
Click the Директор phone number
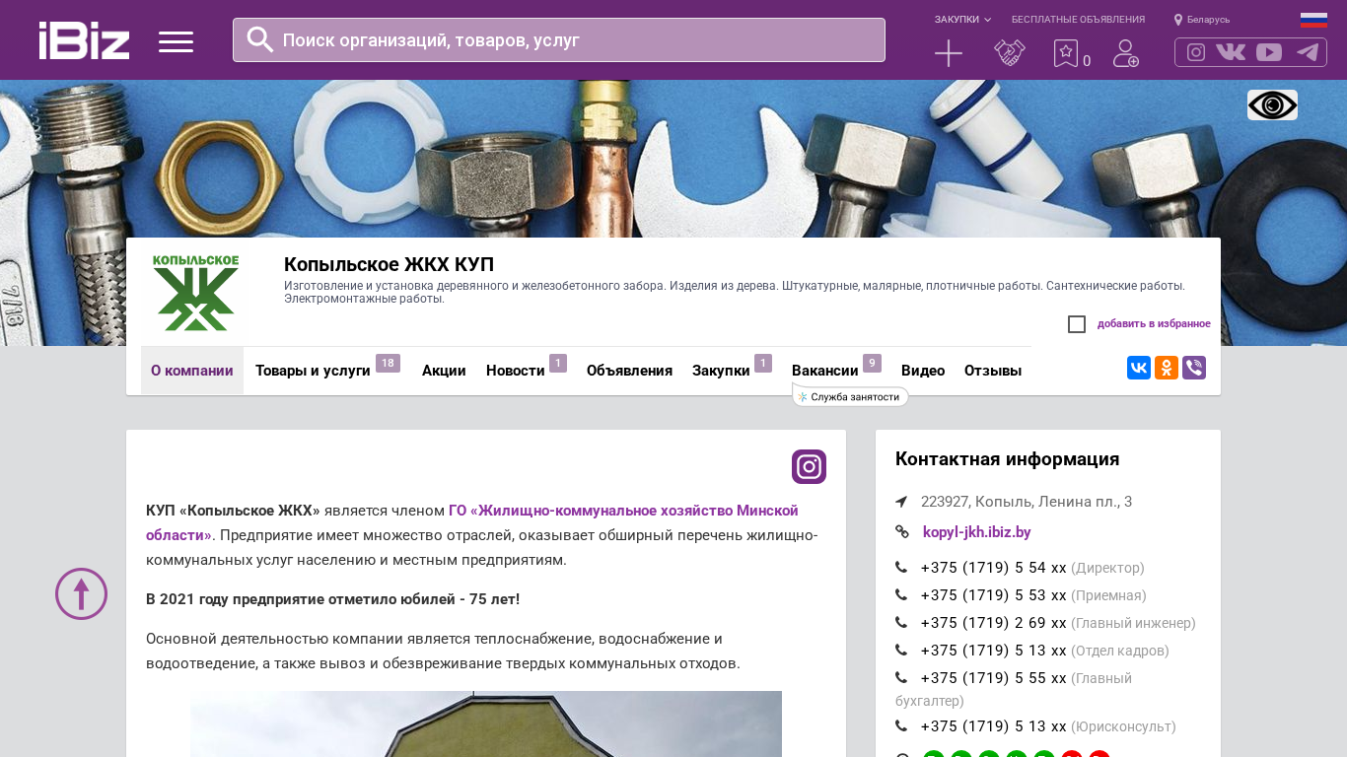(x=994, y=568)
